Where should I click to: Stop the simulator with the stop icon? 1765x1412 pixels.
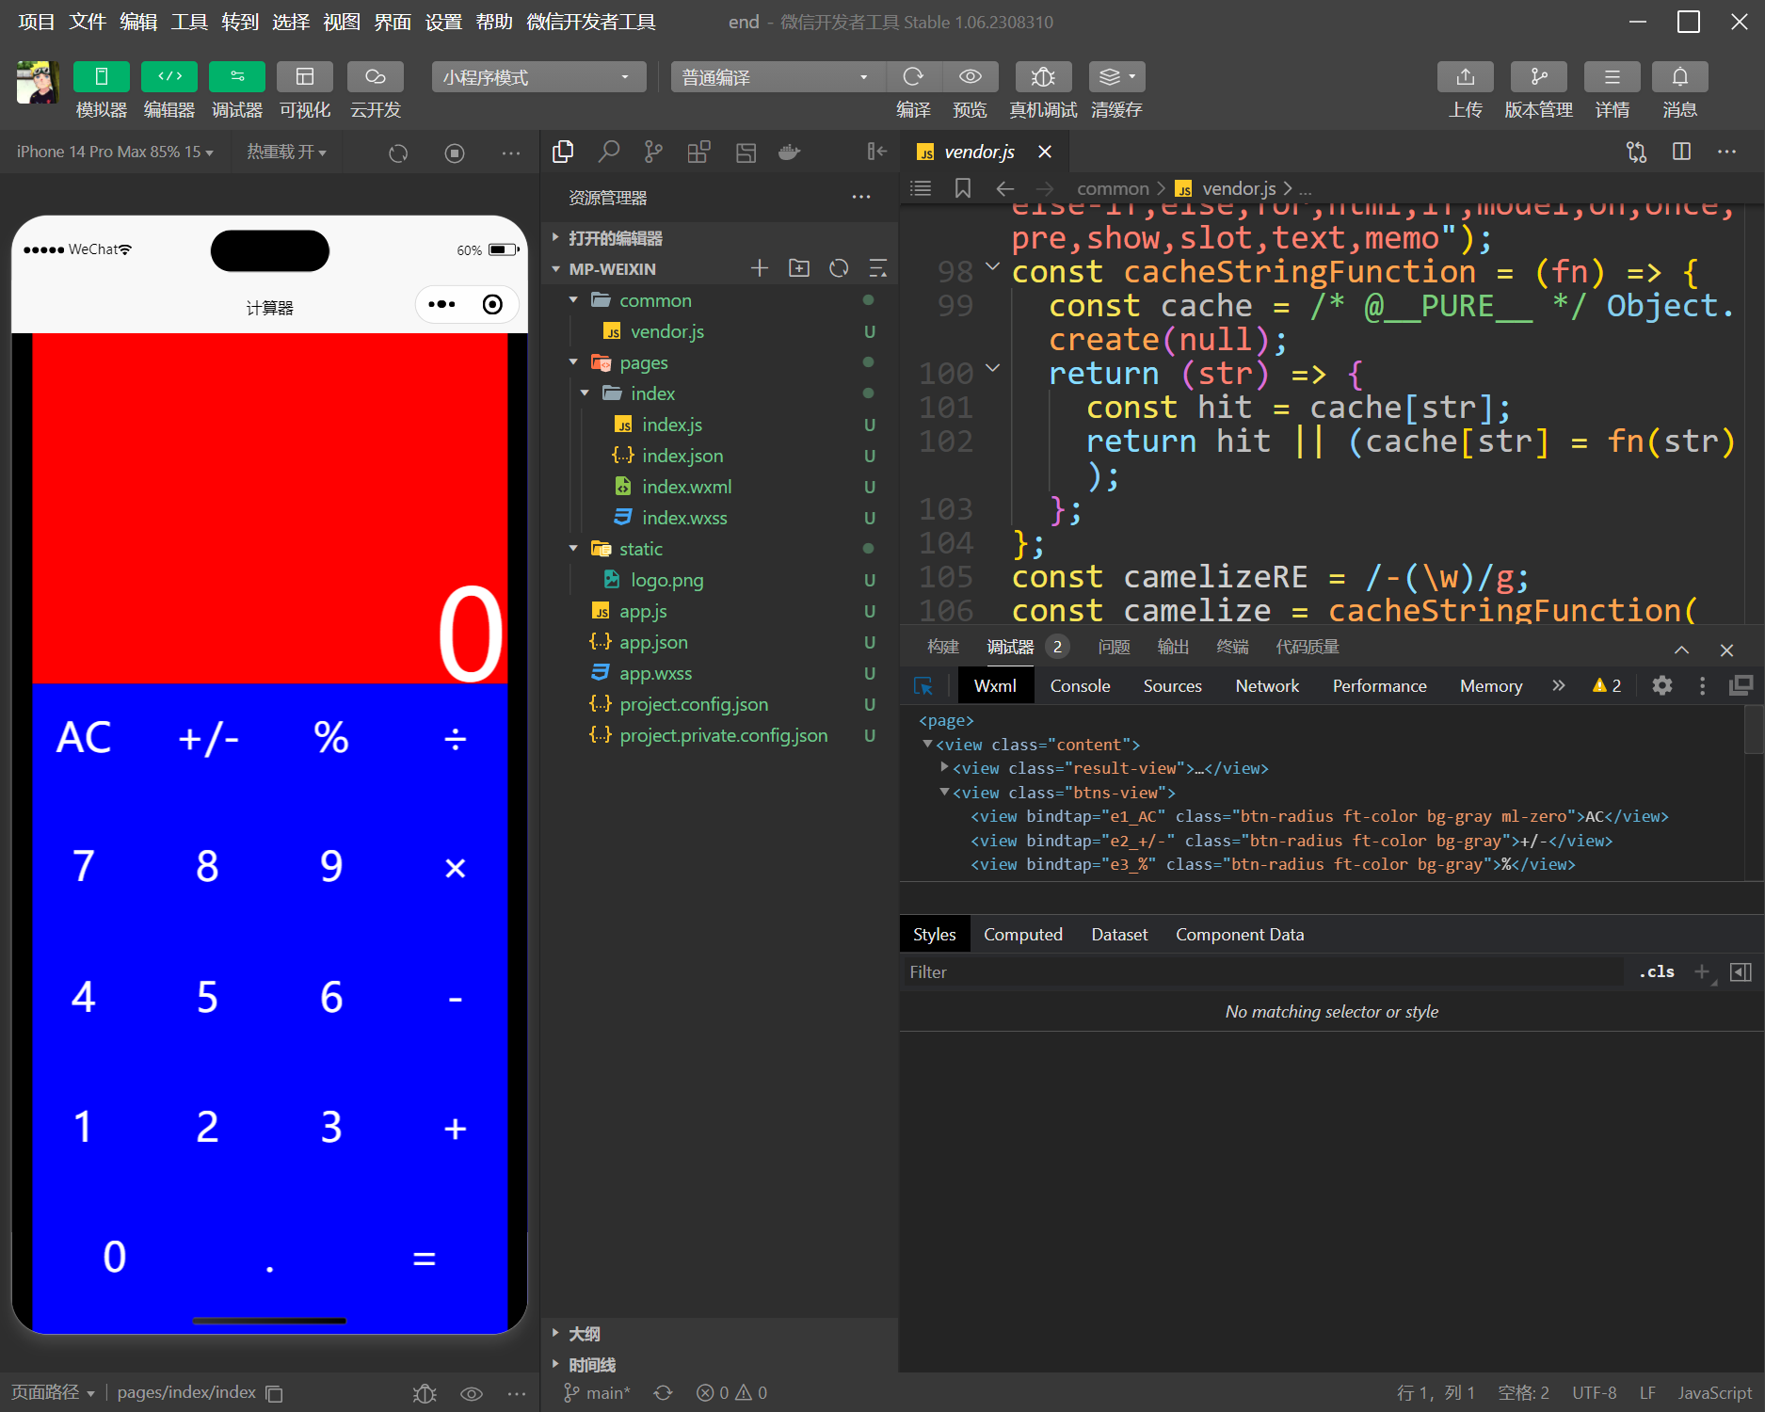point(455,152)
